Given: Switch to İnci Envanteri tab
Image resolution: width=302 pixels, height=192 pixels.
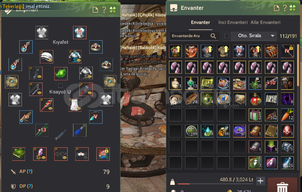Looking at the screenshot, I should coord(233,22).
